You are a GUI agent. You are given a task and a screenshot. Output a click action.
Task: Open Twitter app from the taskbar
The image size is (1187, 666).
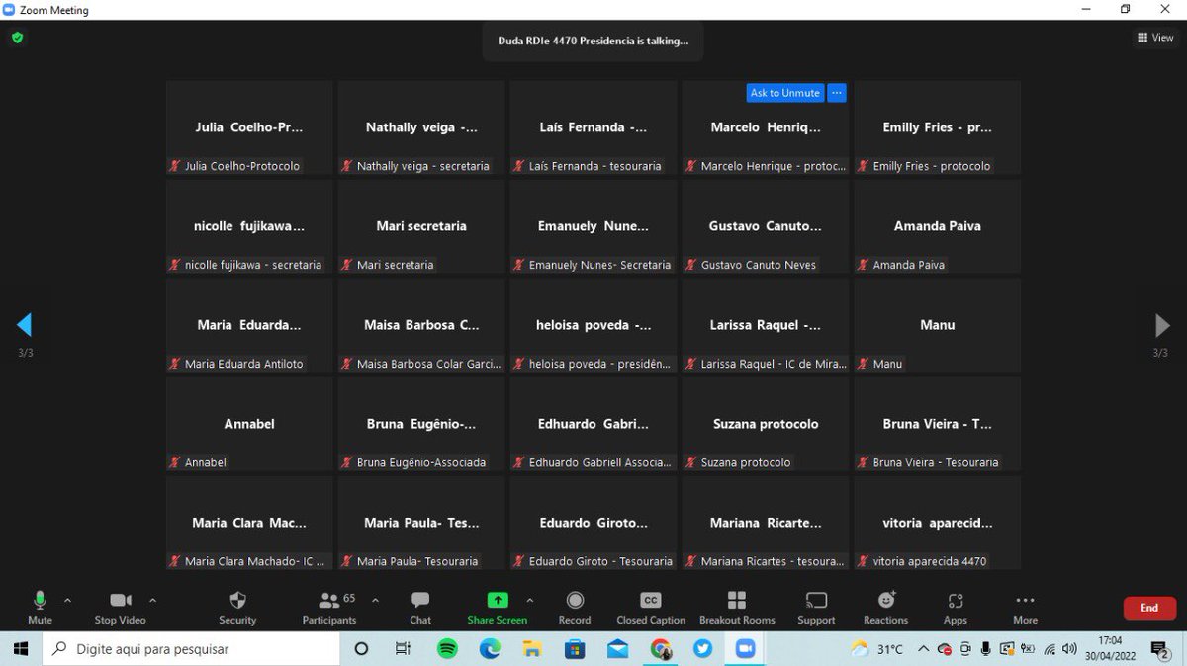coord(702,649)
